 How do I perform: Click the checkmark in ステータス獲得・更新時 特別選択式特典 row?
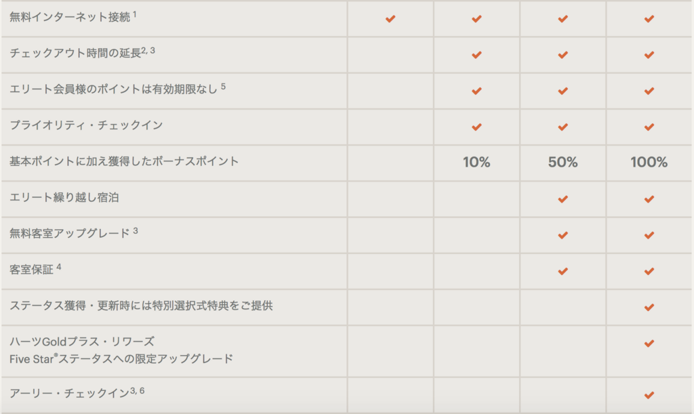(649, 307)
